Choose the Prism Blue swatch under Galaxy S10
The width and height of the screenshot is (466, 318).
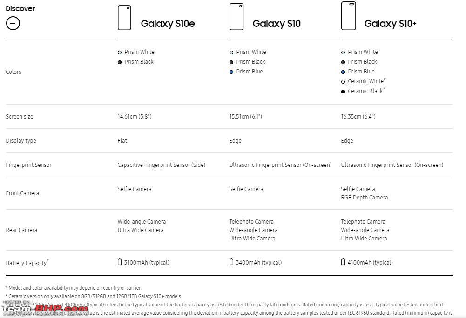pyautogui.click(x=231, y=72)
